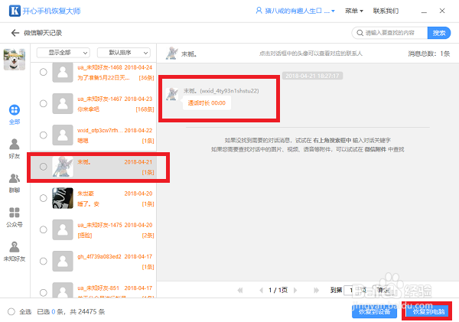The width and height of the screenshot is (459, 322).
Task: Toggle the 全选 select-all radio
Action: tap(11, 312)
